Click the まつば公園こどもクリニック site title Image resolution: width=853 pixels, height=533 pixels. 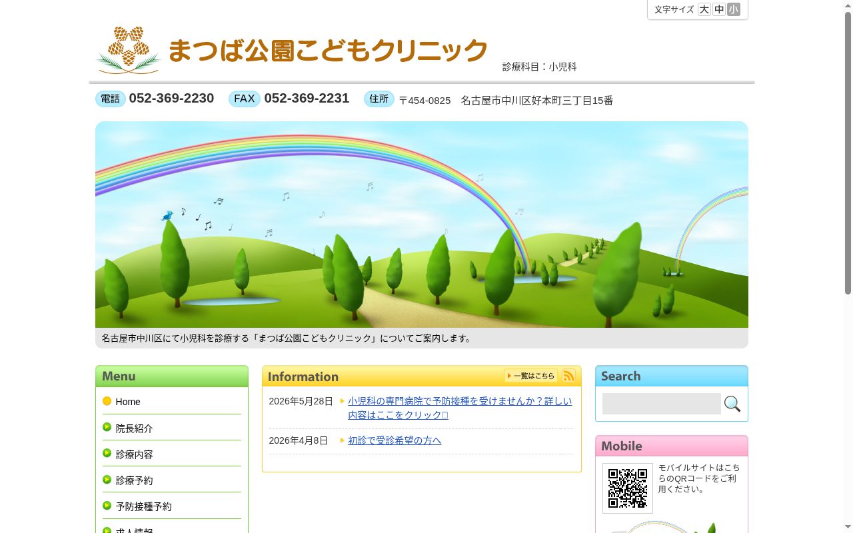tap(328, 51)
